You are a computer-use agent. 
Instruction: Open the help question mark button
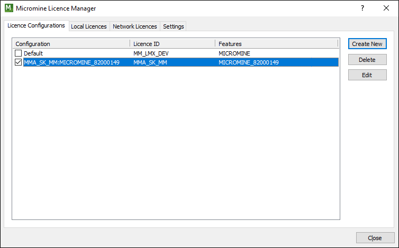(x=362, y=8)
